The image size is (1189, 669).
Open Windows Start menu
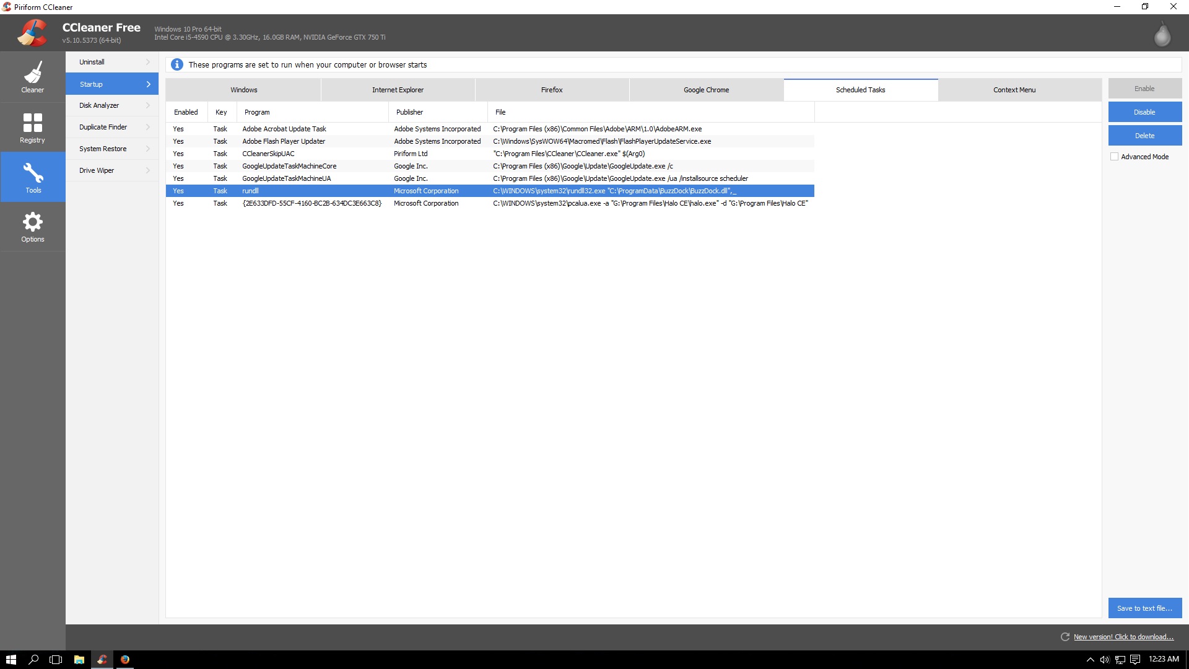pyautogui.click(x=11, y=660)
